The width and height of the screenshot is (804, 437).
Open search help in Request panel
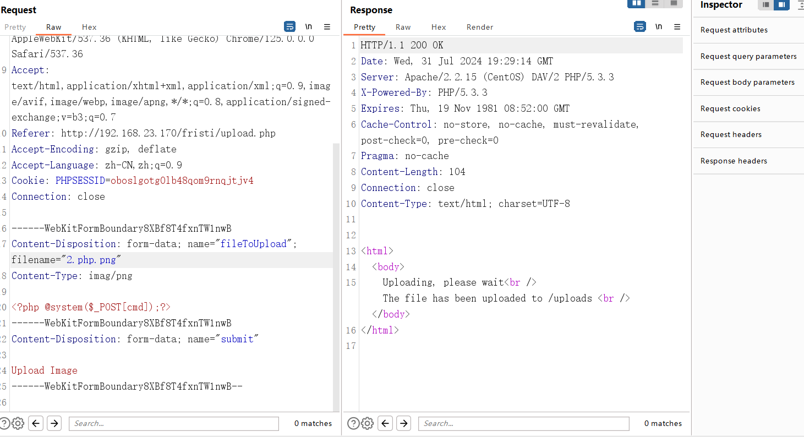coord(5,423)
